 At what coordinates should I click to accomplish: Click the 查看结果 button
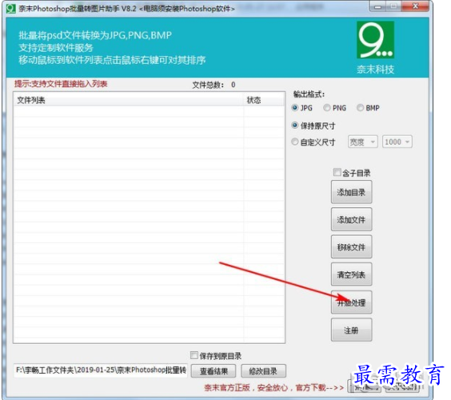click(214, 371)
